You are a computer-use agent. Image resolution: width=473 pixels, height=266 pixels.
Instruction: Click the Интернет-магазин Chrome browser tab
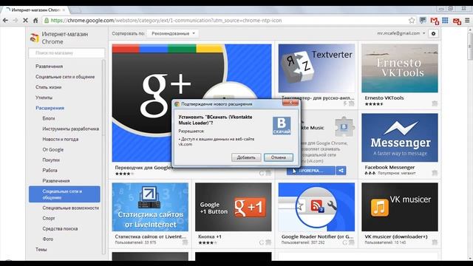[x=35, y=10]
